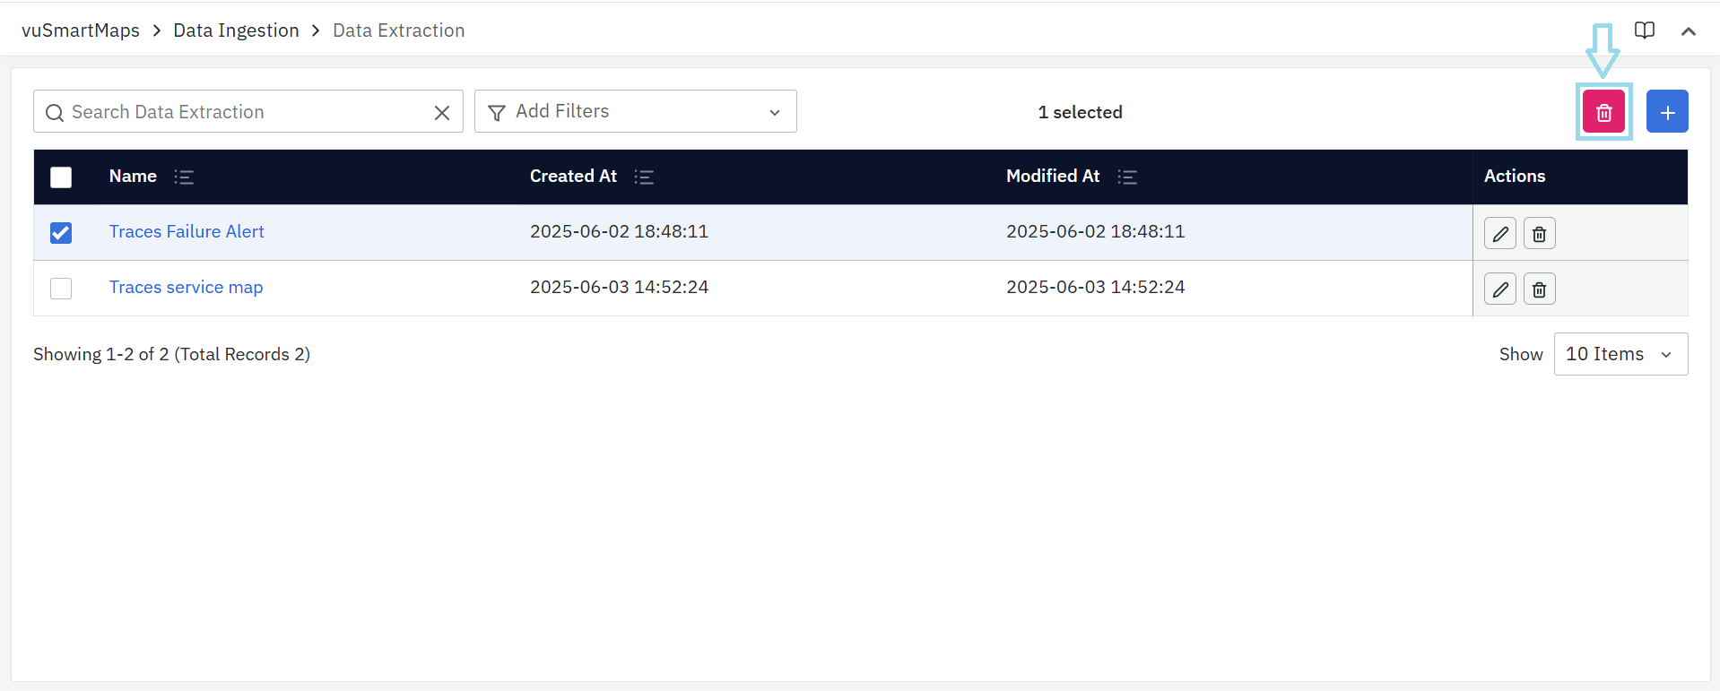The height and width of the screenshot is (691, 1720).
Task: Delete the Traces Failure Alert row
Action: [1539, 234]
